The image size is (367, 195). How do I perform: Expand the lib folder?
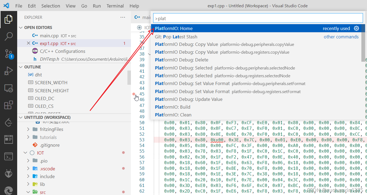click(x=28, y=184)
